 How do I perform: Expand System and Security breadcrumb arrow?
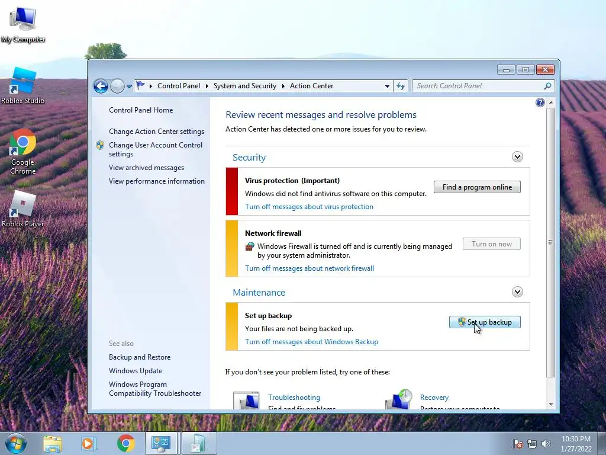point(283,86)
